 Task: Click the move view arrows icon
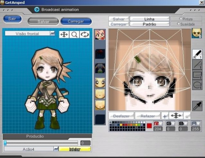point(64,34)
